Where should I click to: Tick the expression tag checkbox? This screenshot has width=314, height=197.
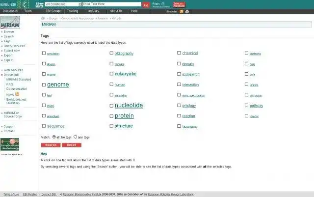(179, 74)
